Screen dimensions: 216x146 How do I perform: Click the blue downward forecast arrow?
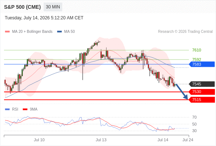[x=182, y=92]
